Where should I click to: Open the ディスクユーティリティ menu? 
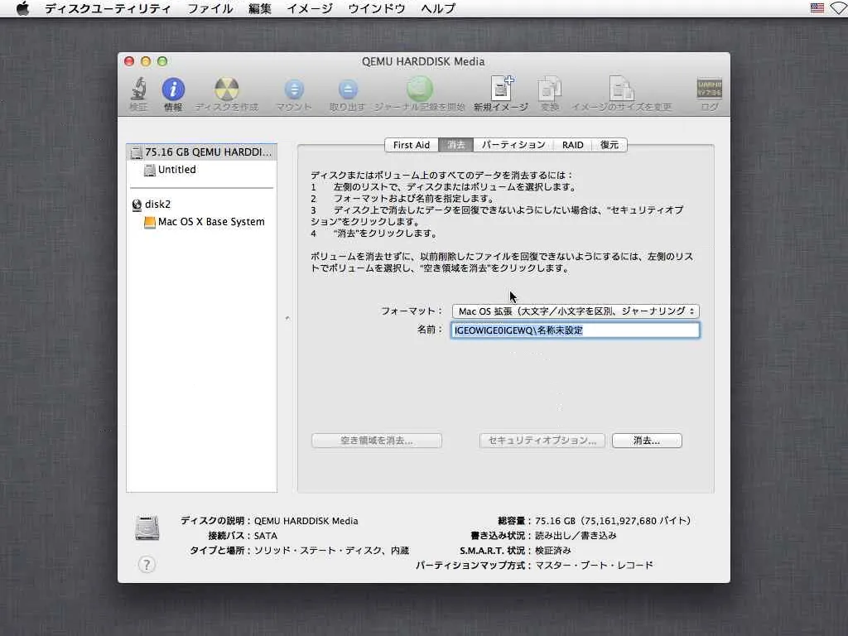[x=108, y=8]
